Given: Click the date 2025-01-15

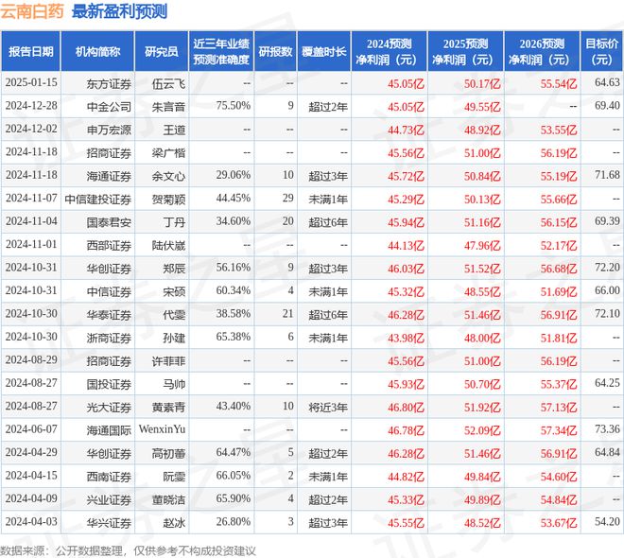Looking at the screenshot, I should pyautogui.click(x=31, y=83).
